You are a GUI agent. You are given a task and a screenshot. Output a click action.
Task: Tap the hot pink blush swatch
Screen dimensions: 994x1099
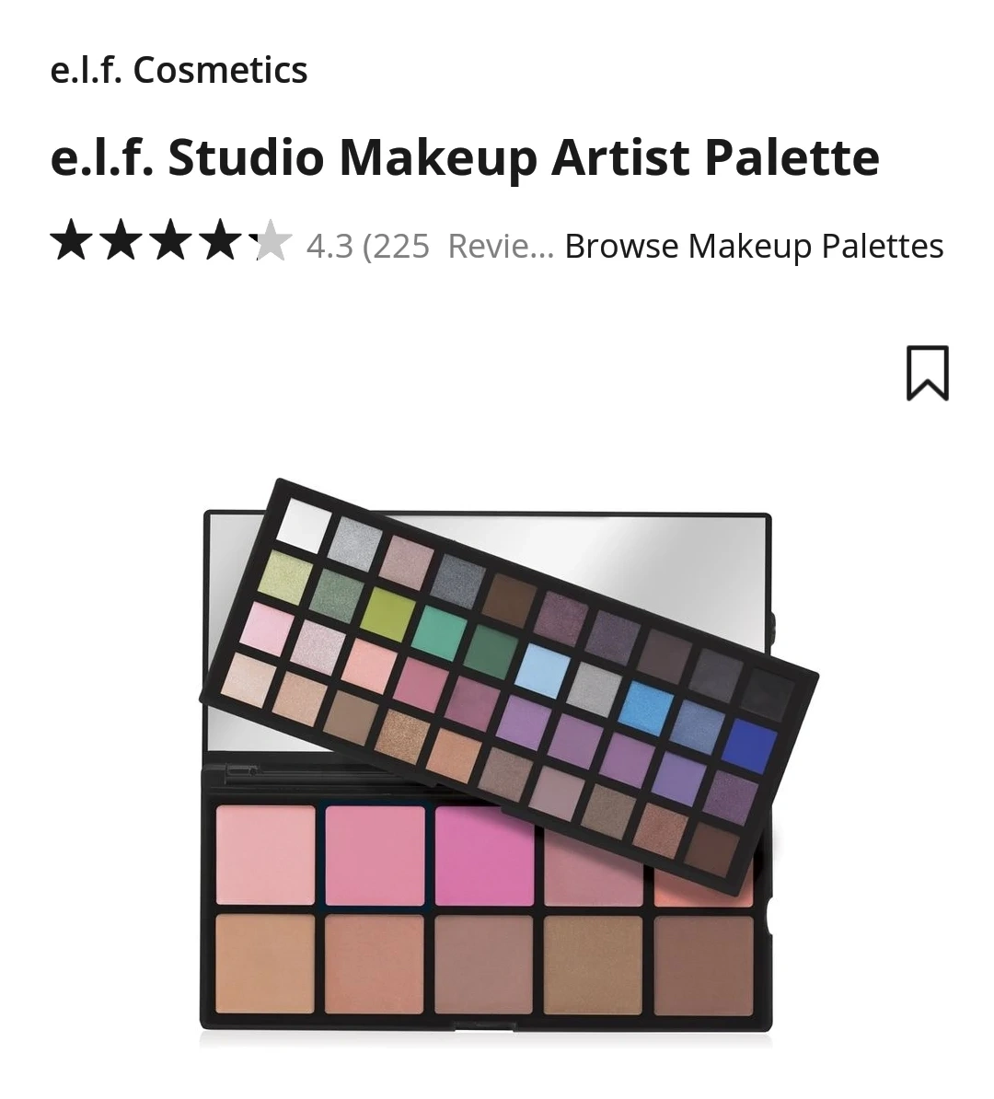click(x=484, y=855)
